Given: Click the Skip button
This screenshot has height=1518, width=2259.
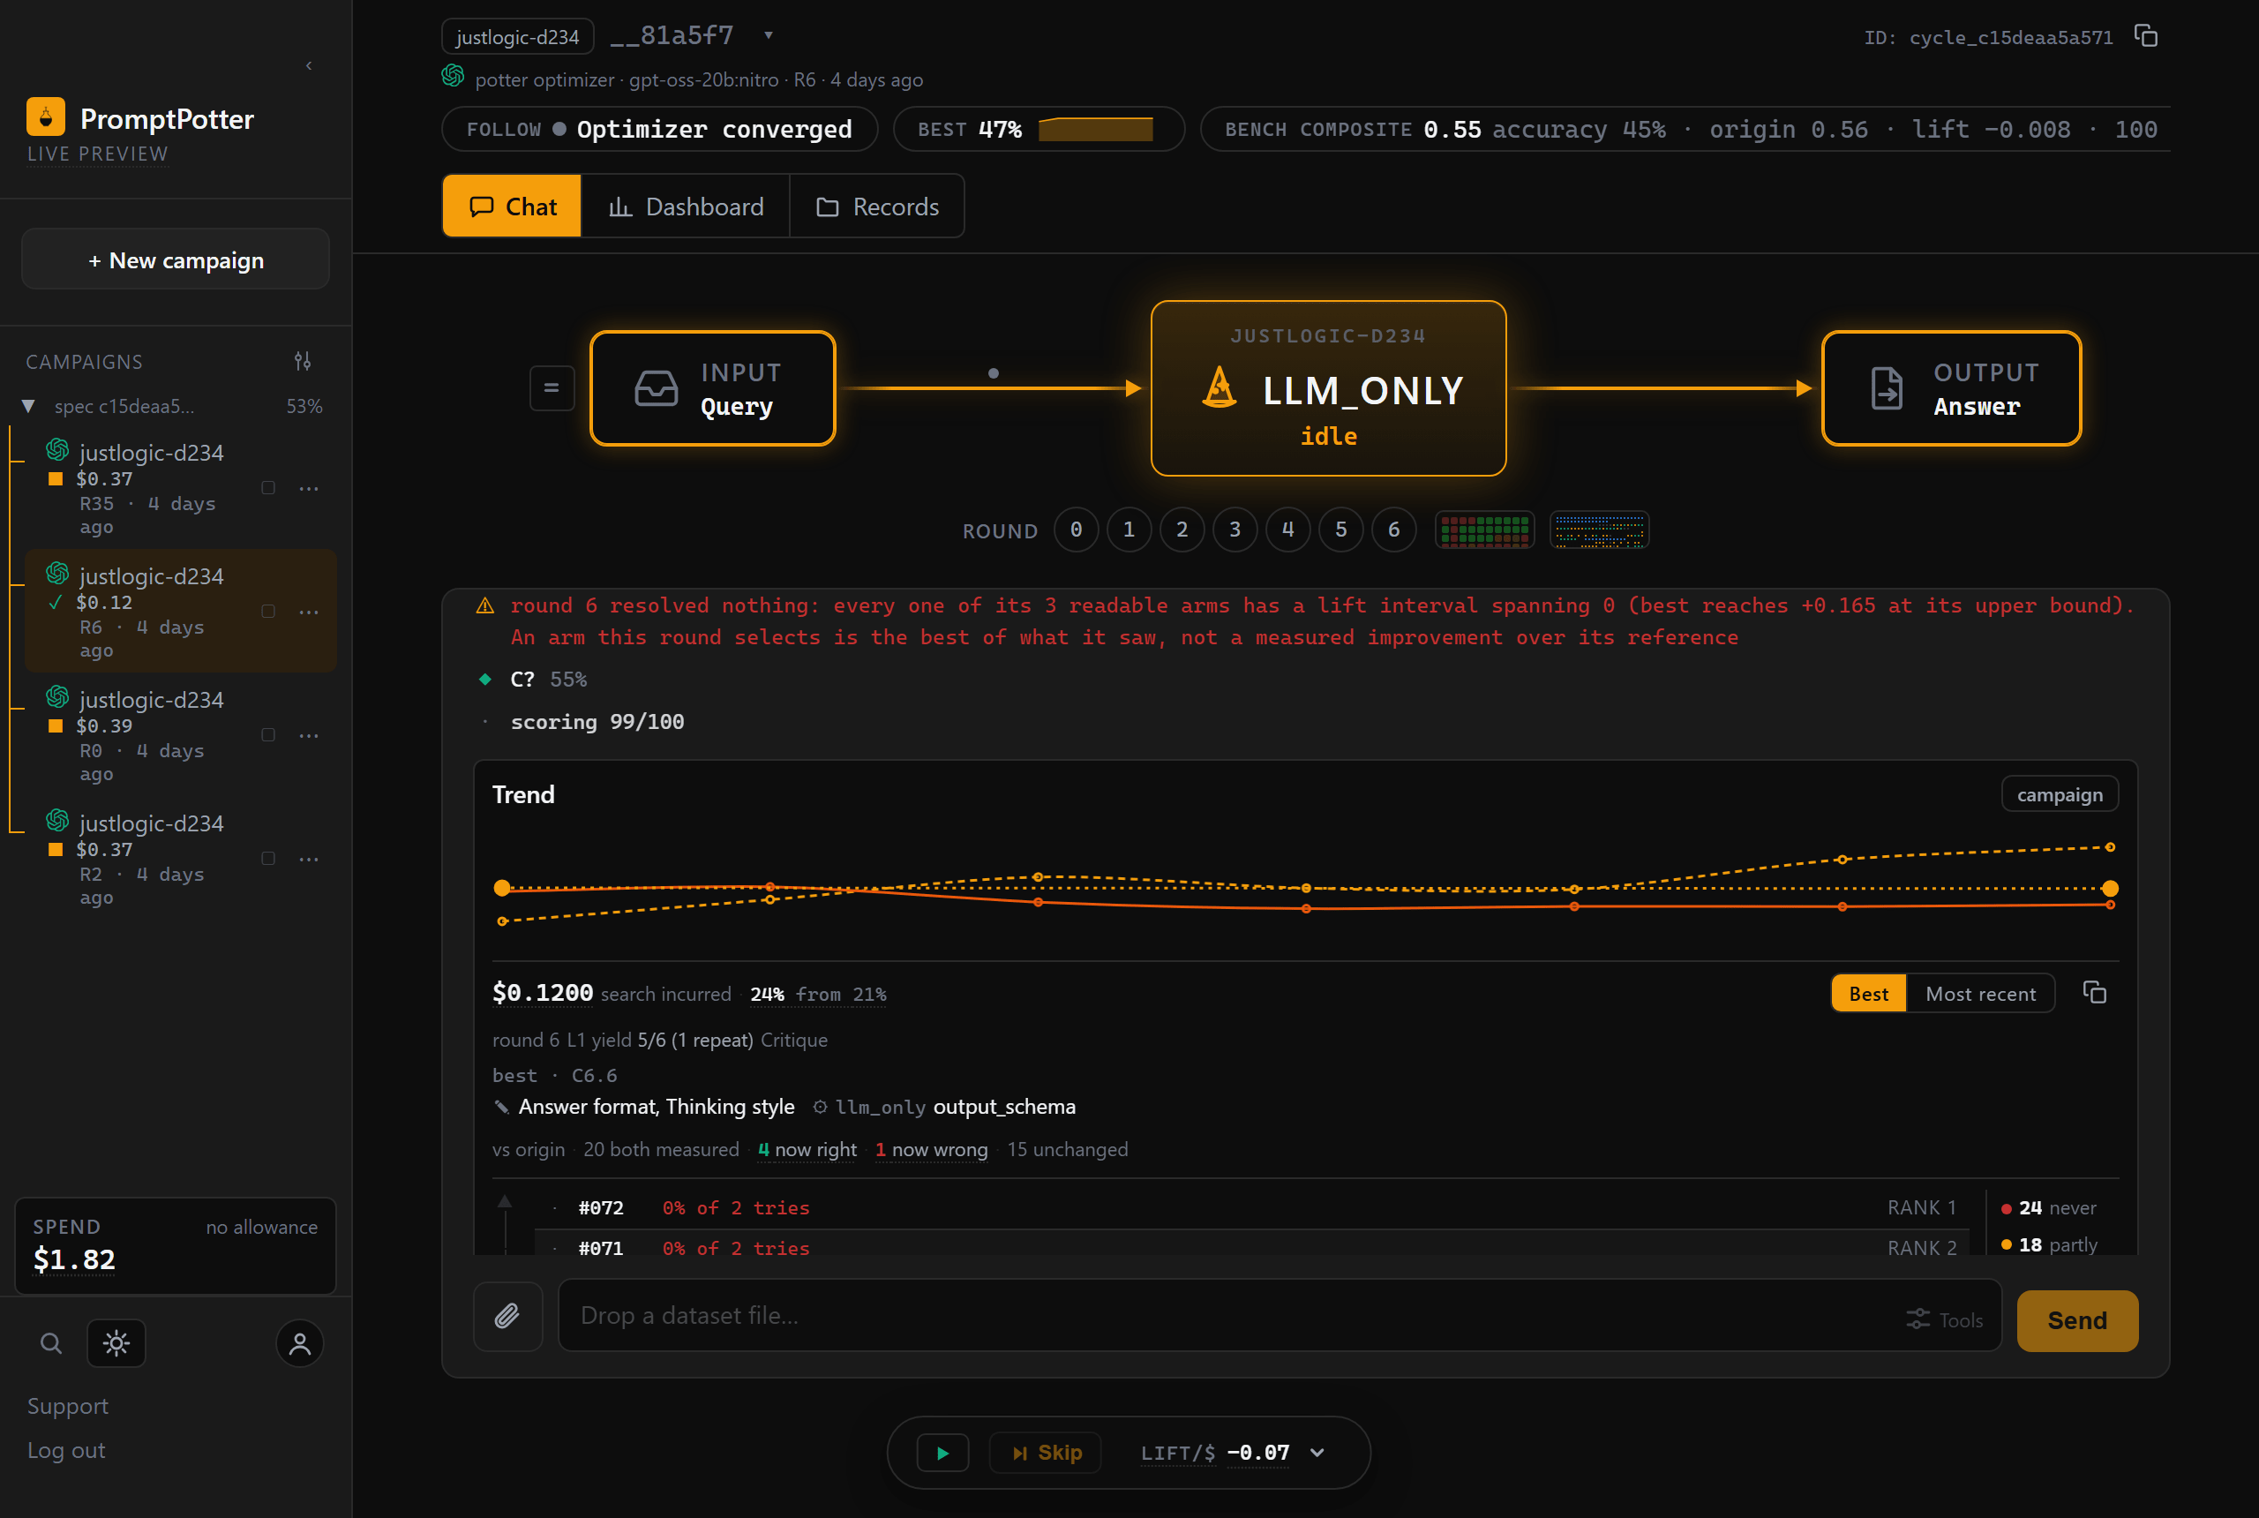Looking at the screenshot, I should pyautogui.click(x=1047, y=1452).
